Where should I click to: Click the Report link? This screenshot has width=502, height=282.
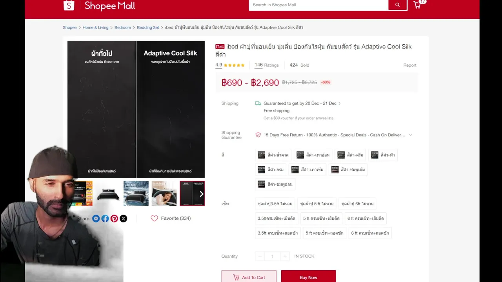(x=410, y=65)
